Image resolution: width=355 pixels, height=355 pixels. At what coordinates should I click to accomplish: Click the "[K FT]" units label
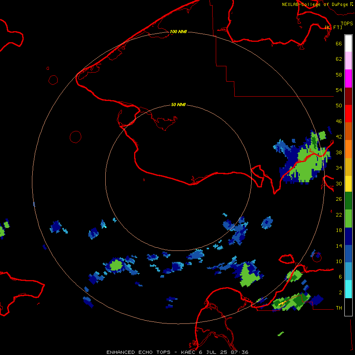[x=333, y=27]
